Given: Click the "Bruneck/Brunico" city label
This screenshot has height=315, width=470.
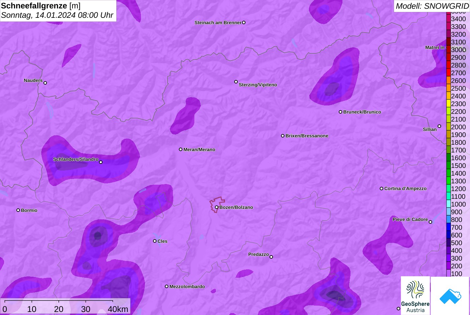Looking at the screenshot, I should coord(362,112).
